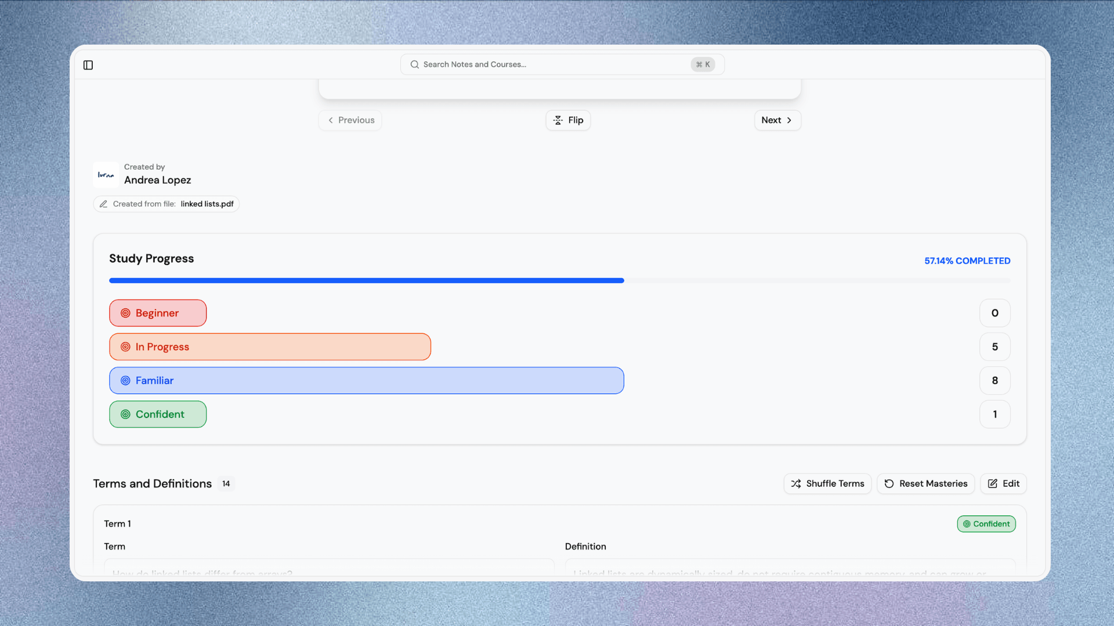Click the Next chevron arrow
This screenshot has height=626, width=1114.
point(789,120)
